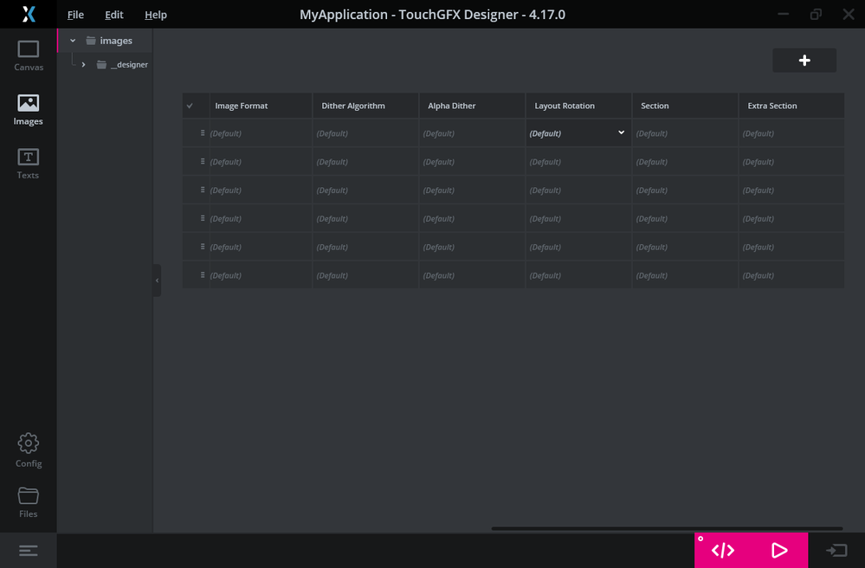Select the images folder
865x568 pixels.
[109, 41]
